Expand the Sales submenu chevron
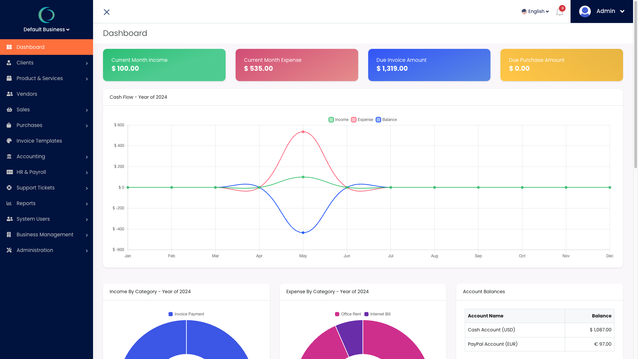The width and height of the screenshot is (638, 359). [87, 110]
